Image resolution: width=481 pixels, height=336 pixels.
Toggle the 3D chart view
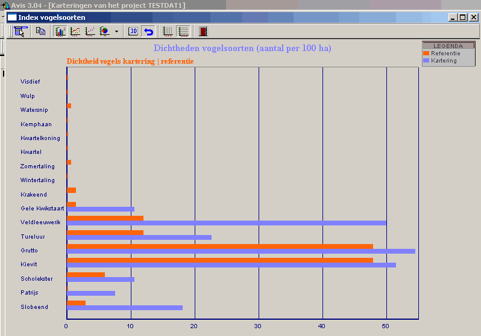click(x=133, y=31)
